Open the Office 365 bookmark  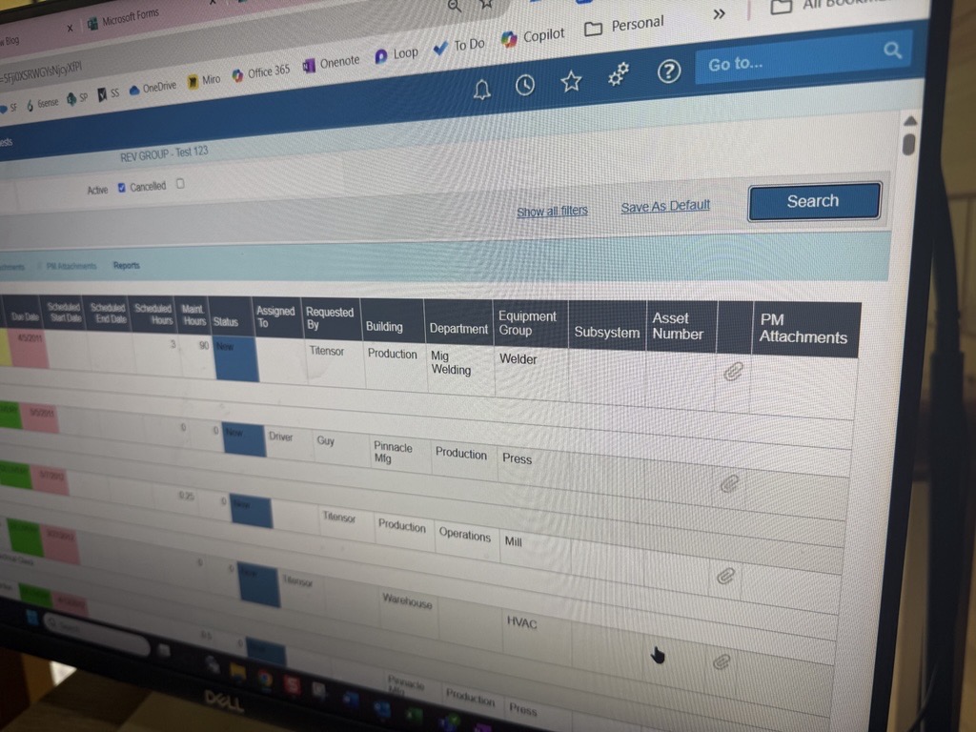261,72
